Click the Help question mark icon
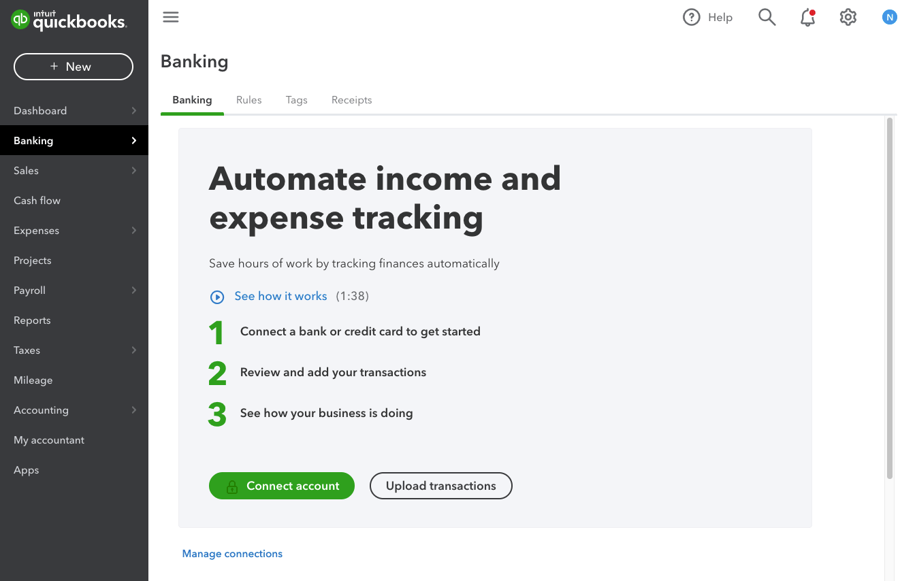Viewport: 900px width, 581px height. pyautogui.click(x=692, y=18)
